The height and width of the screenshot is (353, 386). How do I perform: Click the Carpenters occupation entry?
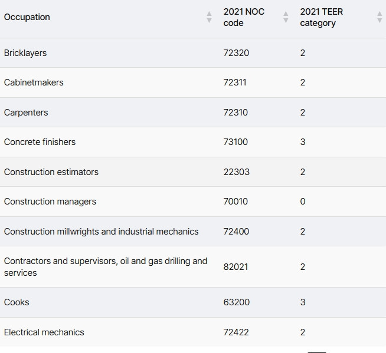point(26,113)
